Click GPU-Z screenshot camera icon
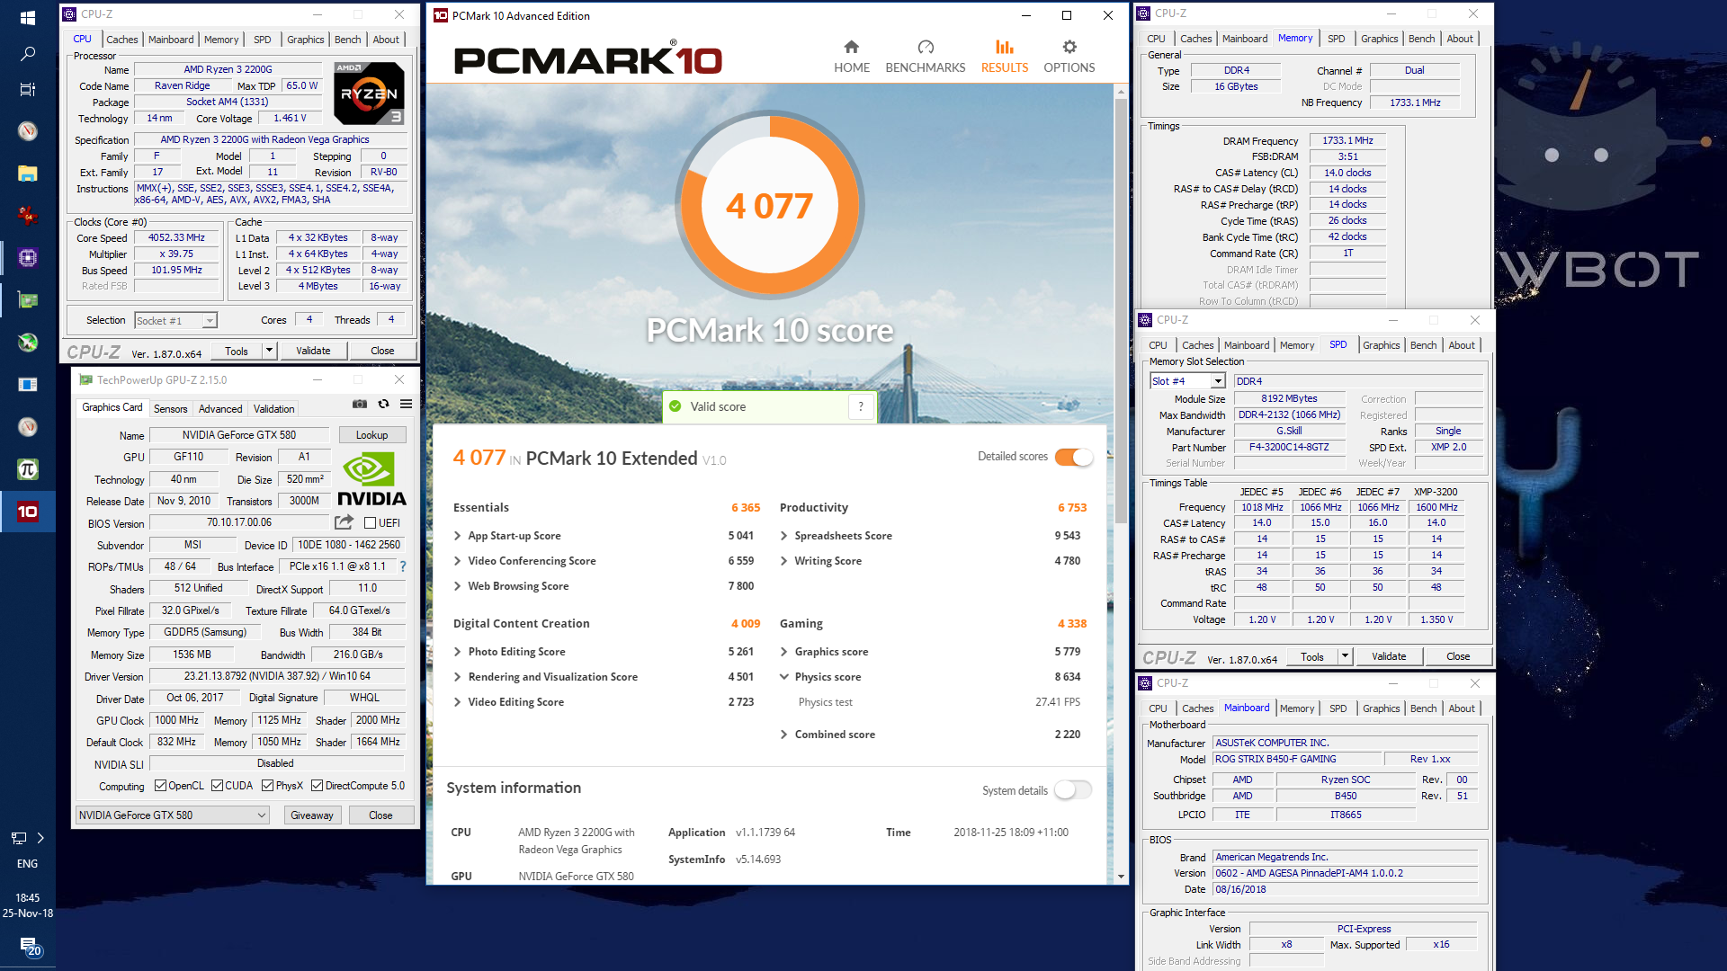Screen dimensions: 1727x971 click(360, 405)
